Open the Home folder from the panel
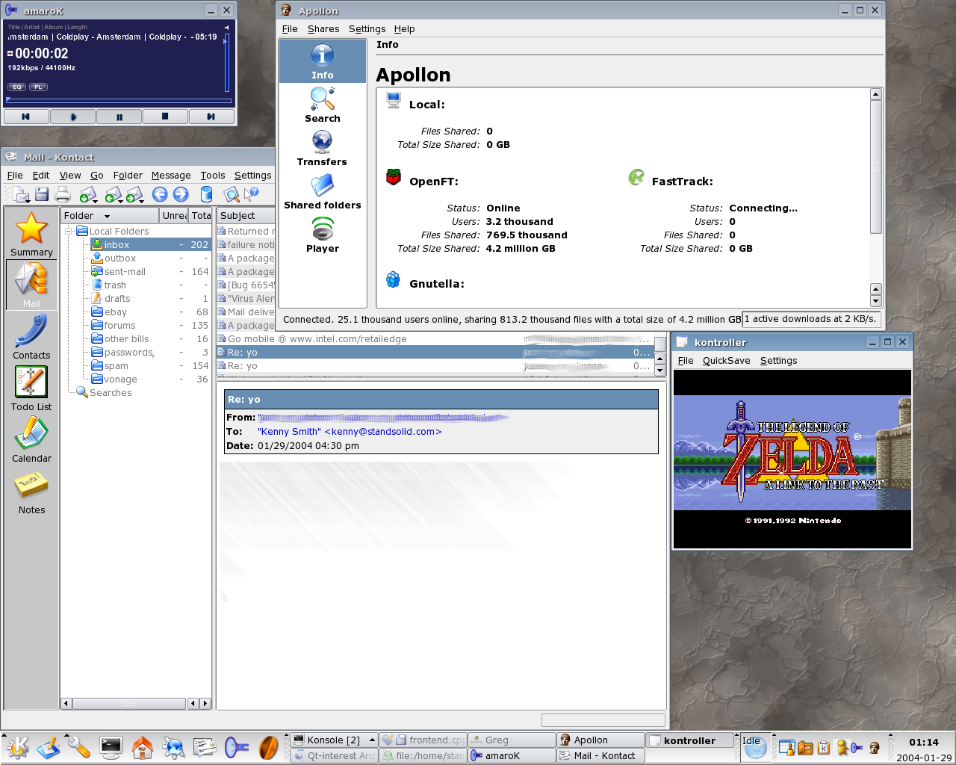The height and width of the screenshot is (765, 956). pyautogui.click(x=143, y=747)
